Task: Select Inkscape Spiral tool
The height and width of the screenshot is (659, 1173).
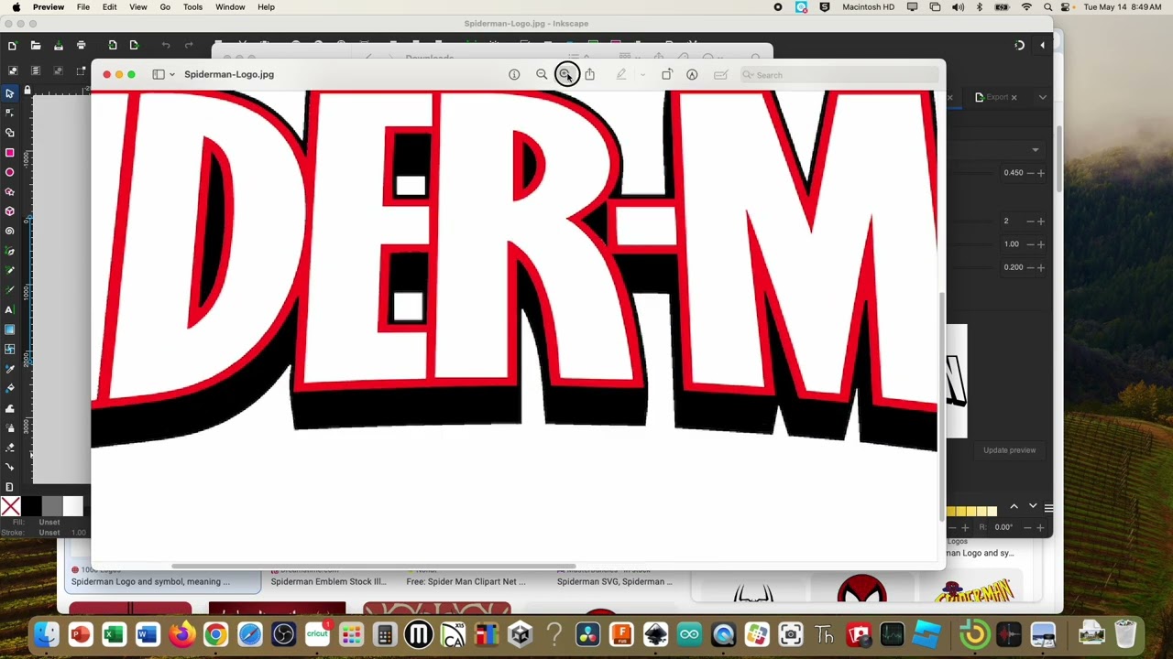Action: tap(10, 231)
